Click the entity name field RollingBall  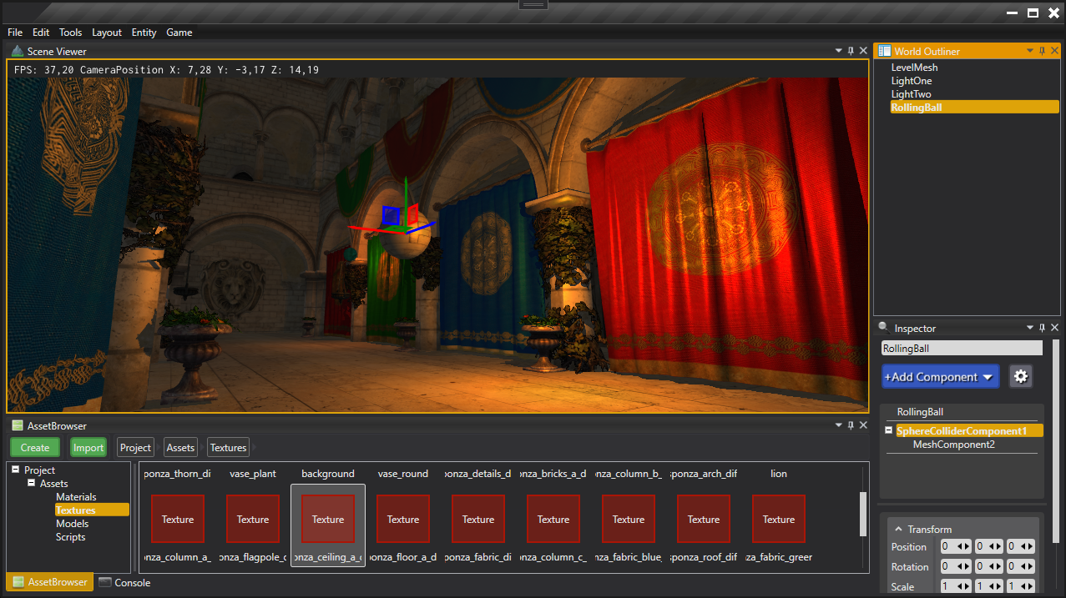962,349
